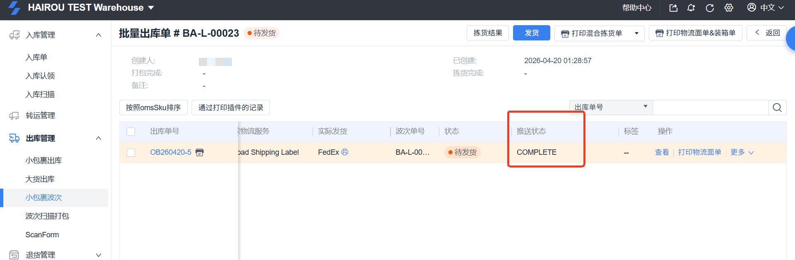
Task: Select the ScanForm sidebar item
Action: pos(42,235)
